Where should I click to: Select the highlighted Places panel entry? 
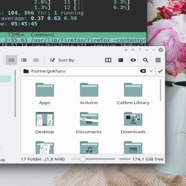6,79
